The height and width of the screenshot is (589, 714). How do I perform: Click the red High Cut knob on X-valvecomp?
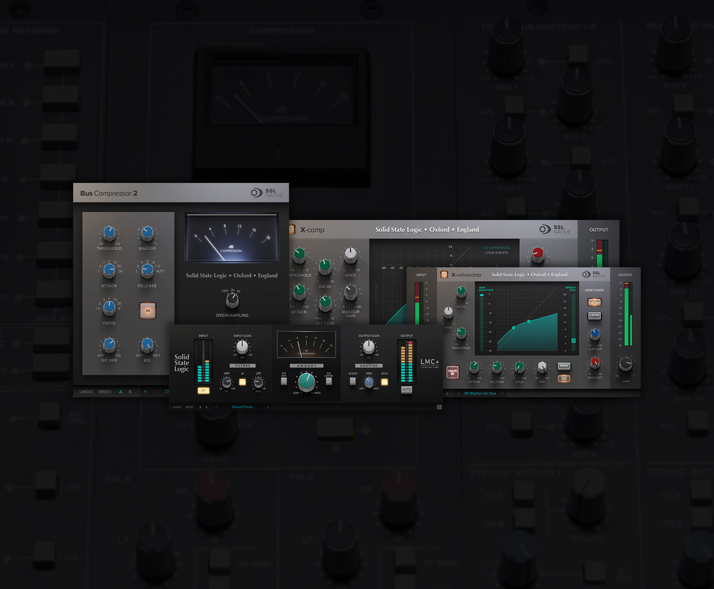point(595,363)
